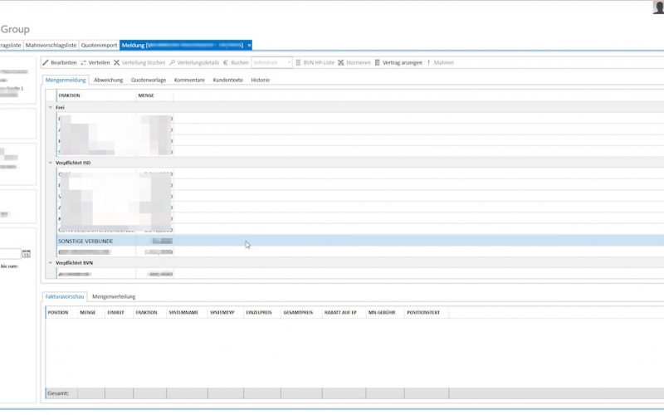This screenshot has width=664, height=415.
Task: Click the Verteilungsdetails magnifier icon
Action: point(172,62)
